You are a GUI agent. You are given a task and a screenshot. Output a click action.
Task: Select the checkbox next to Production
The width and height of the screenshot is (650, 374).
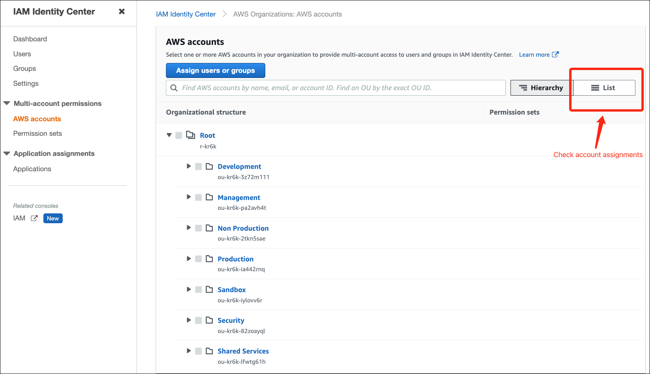click(x=198, y=259)
